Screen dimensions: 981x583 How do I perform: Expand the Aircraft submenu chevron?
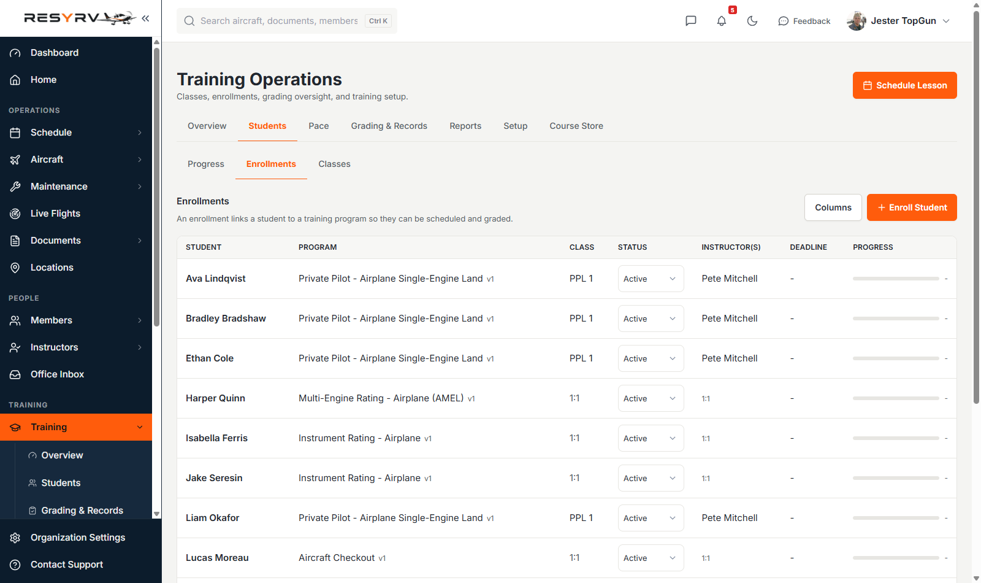click(x=140, y=160)
